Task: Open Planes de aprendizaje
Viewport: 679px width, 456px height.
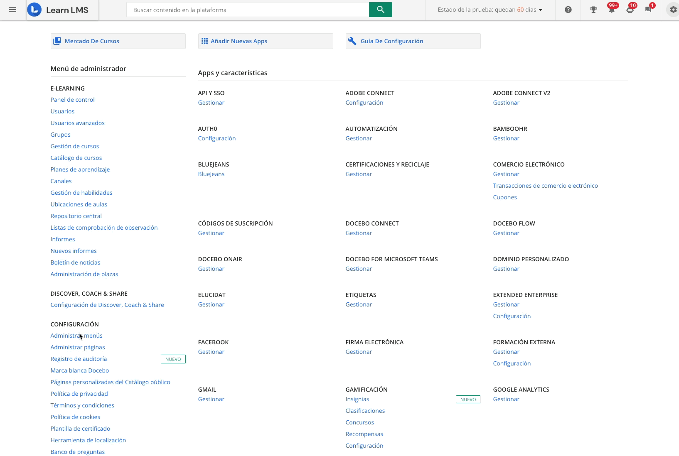Action: 80,169
